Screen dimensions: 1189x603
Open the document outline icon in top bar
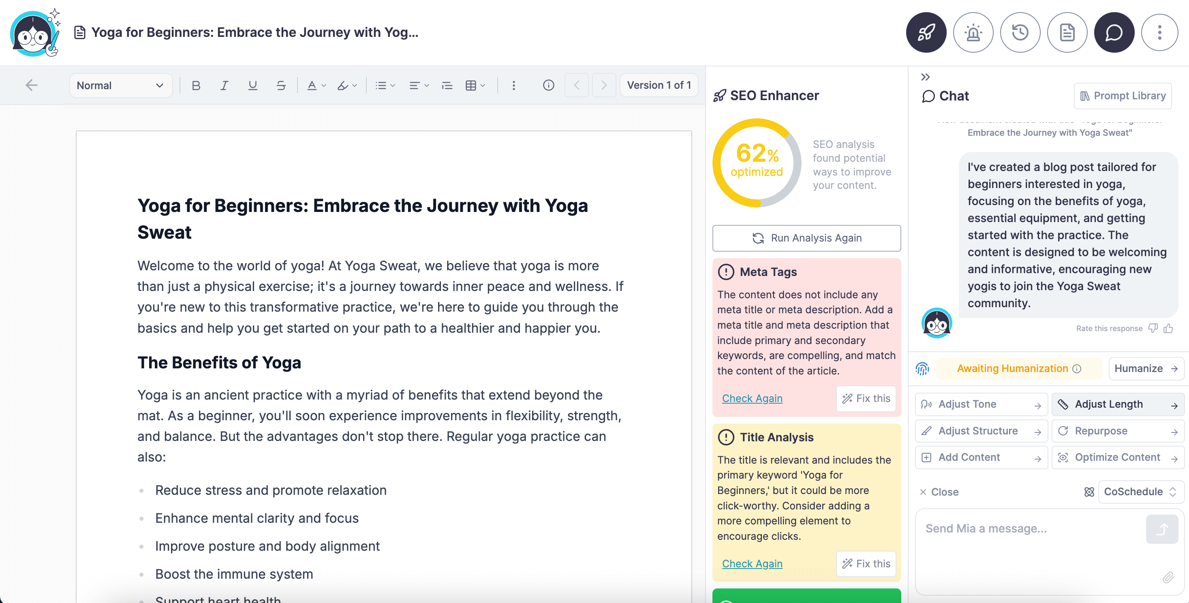pyautogui.click(x=1067, y=32)
